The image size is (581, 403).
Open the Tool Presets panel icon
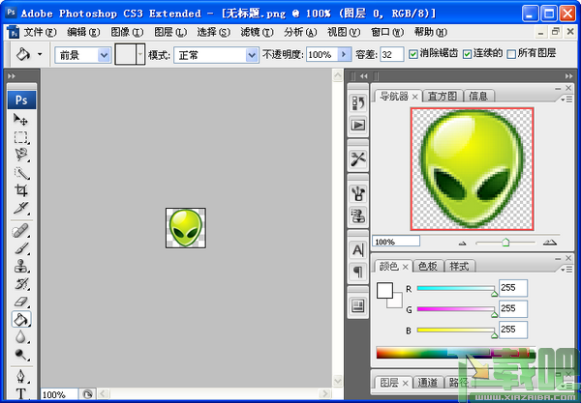pyautogui.click(x=358, y=159)
